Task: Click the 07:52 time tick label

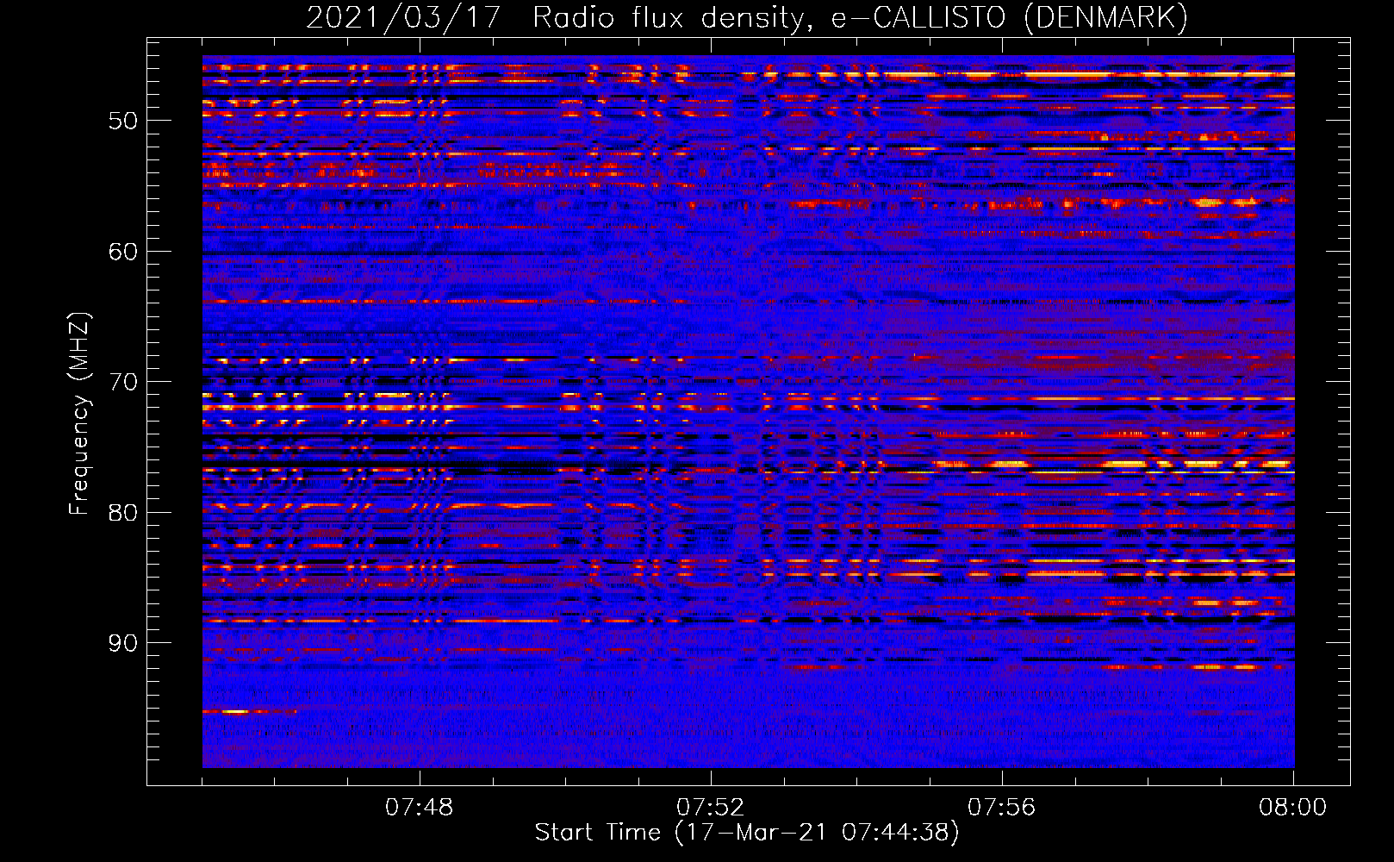Action: pos(711,808)
